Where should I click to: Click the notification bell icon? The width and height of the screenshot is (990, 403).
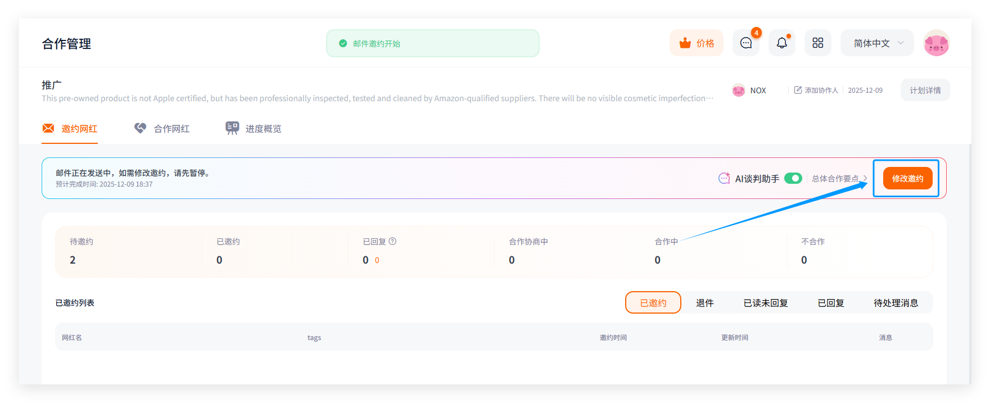click(781, 43)
